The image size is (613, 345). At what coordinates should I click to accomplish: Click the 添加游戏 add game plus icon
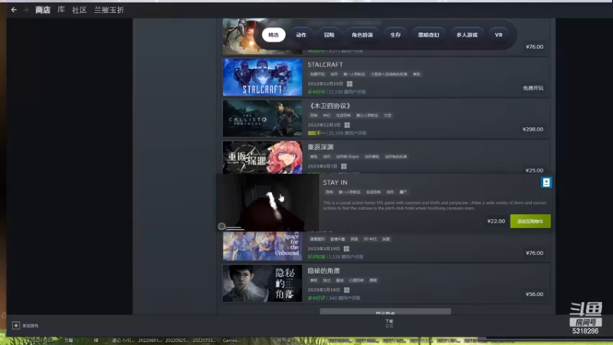(16, 325)
